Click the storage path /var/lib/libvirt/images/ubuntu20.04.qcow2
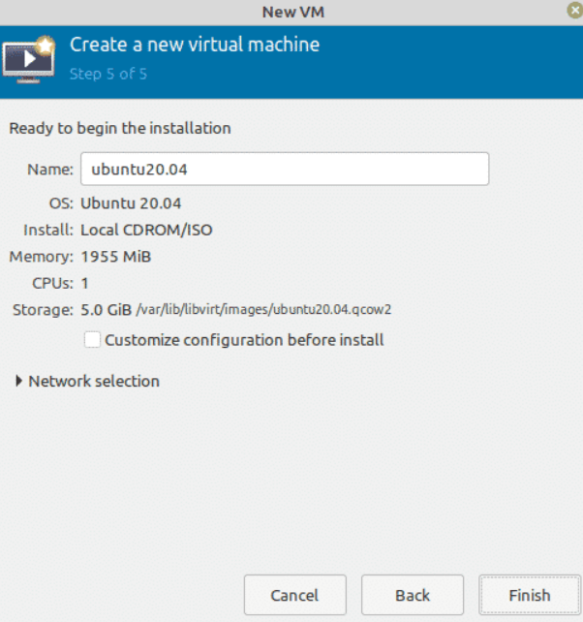Screen dimensions: 583x622 [x=263, y=309]
